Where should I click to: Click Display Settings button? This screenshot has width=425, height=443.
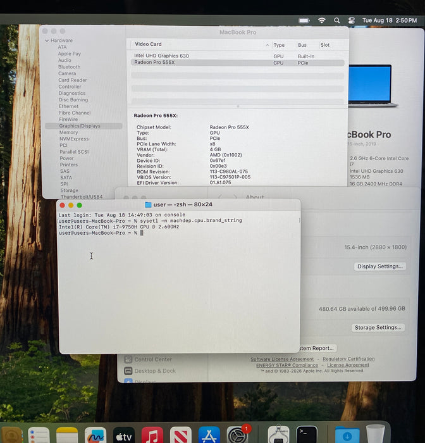click(380, 266)
